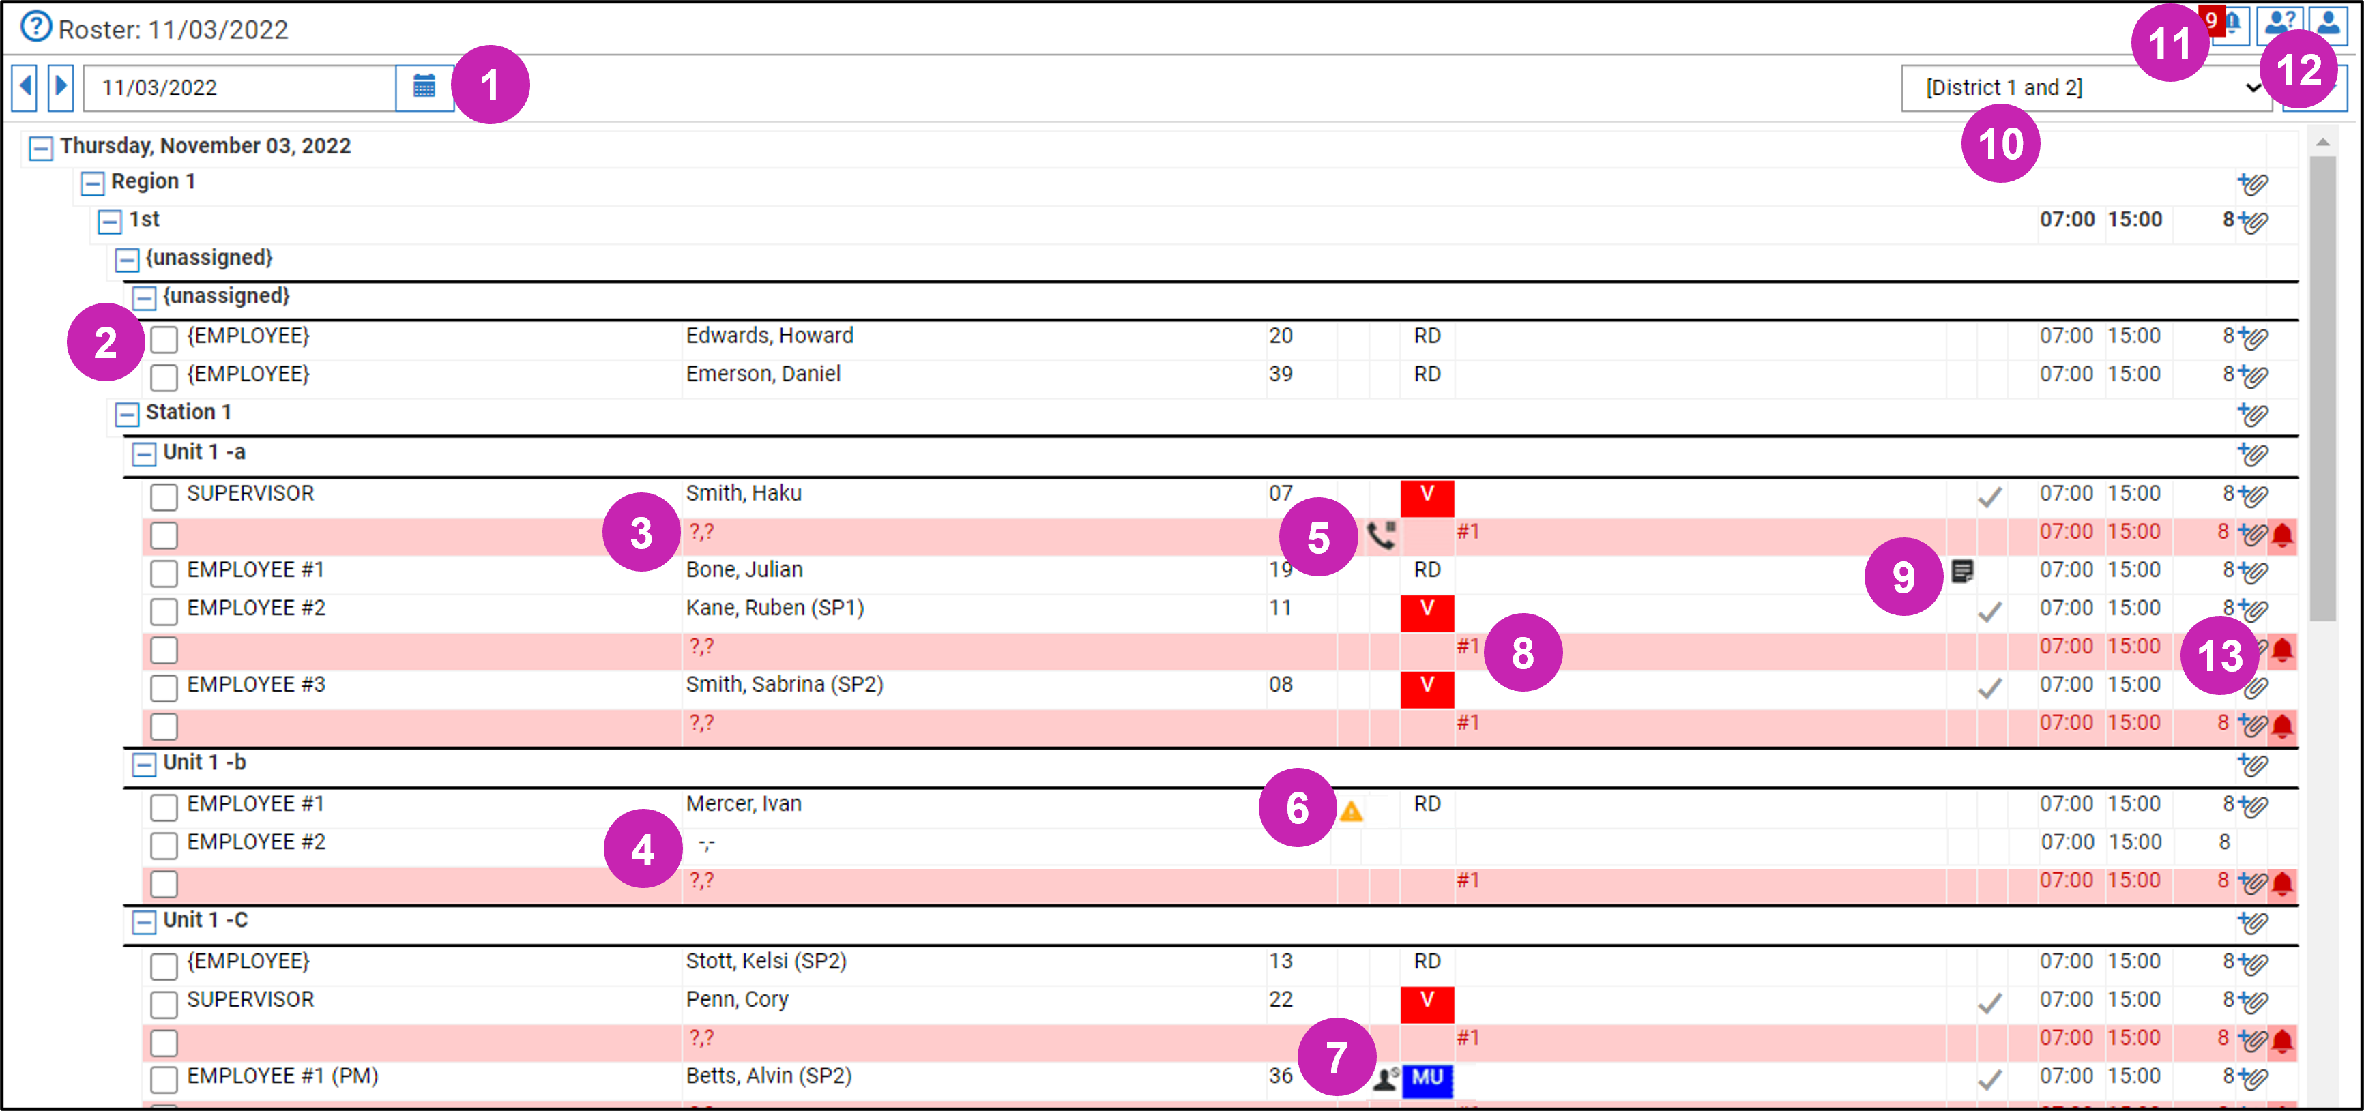This screenshot has width=2364, height=1111.
Task: Click checkmark on Penn, Cory row
Action: [x=1989, y=1003]
